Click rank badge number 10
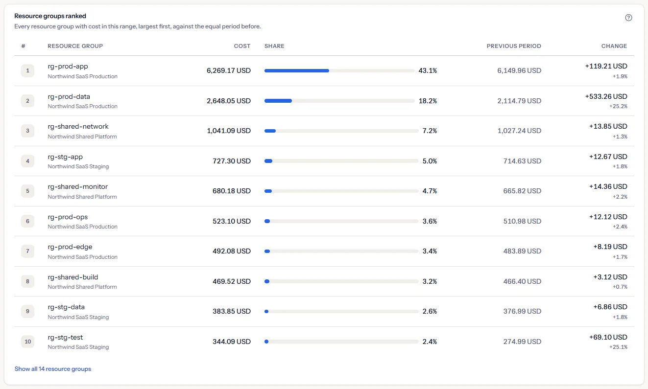 [27, 342]
